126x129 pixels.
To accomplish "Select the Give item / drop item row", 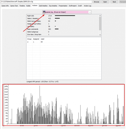I will pyautogui.click(x=63, y=35).
